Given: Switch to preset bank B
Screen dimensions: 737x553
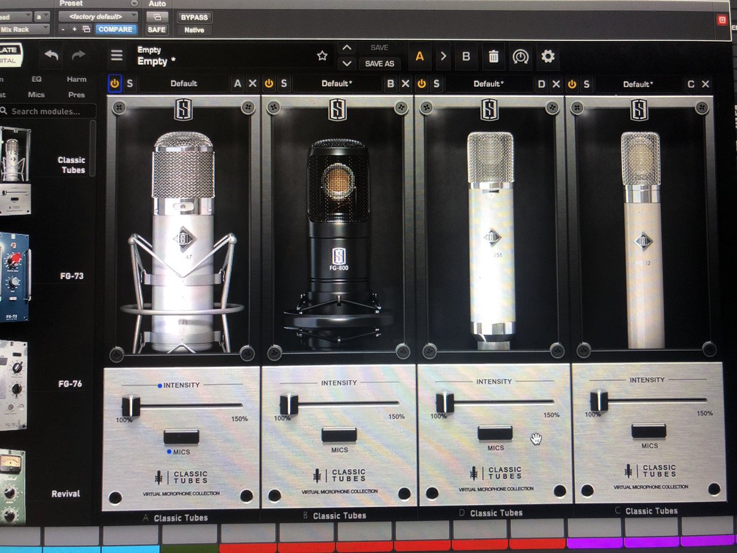Looking at the screenshot, I should [x=466, y=57].
